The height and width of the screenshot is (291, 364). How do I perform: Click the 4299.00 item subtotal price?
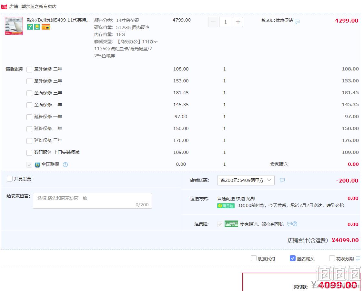(347, 21)
